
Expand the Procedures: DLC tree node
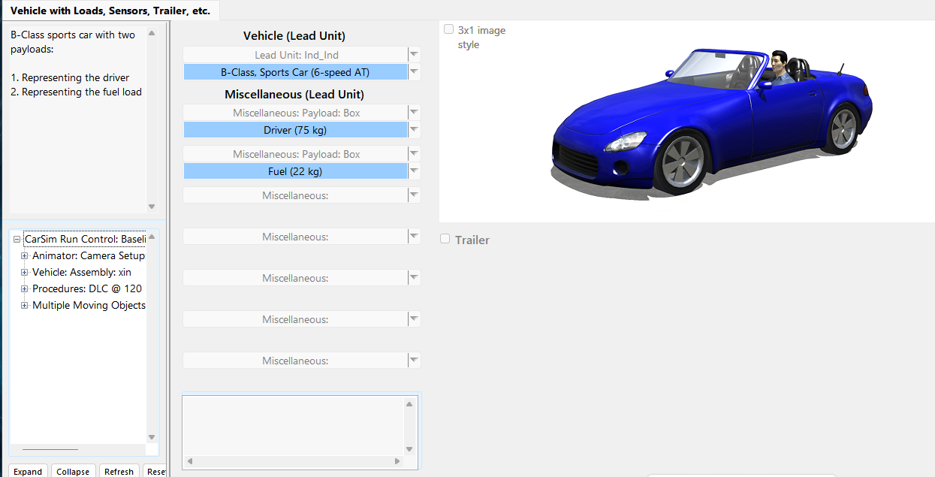[25, 289]
